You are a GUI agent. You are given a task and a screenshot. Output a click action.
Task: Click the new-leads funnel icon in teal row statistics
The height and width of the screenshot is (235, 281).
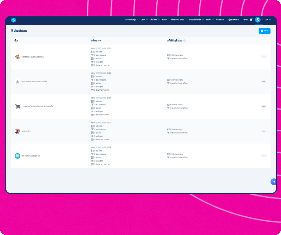168,157
